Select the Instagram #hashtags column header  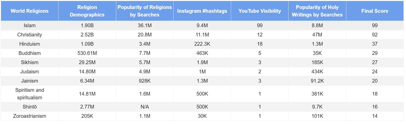[202, 11]
